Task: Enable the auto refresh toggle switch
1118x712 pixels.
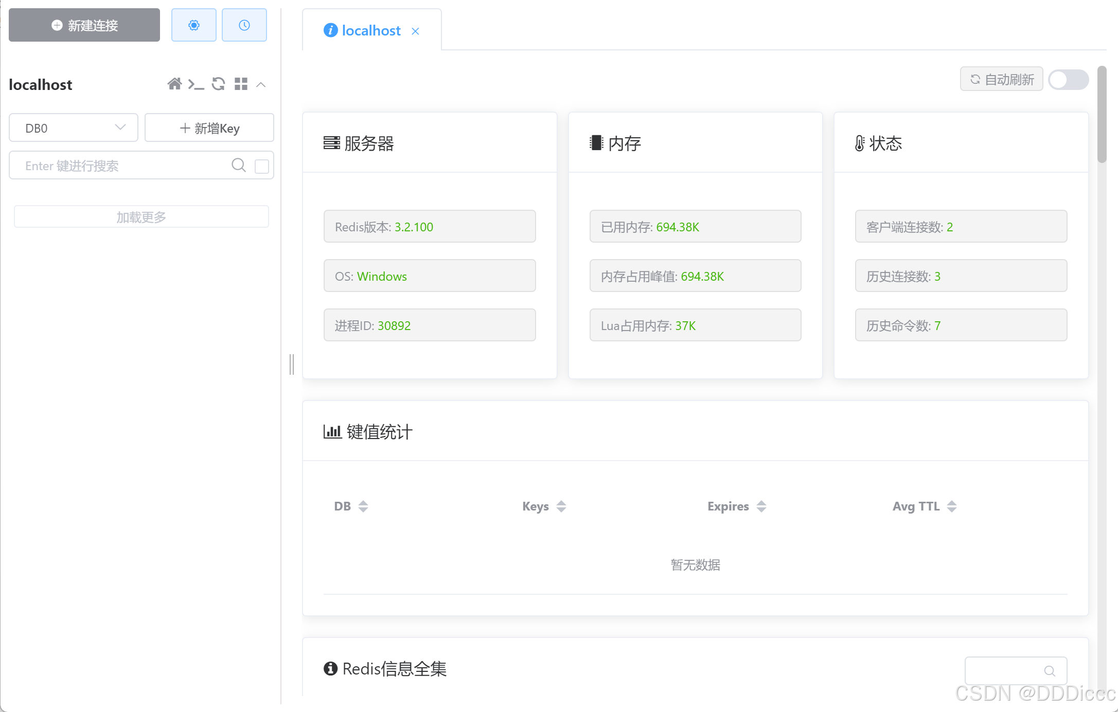Action: [x=1069, y=80]
